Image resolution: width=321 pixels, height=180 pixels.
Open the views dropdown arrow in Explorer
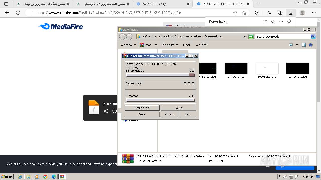297,45
